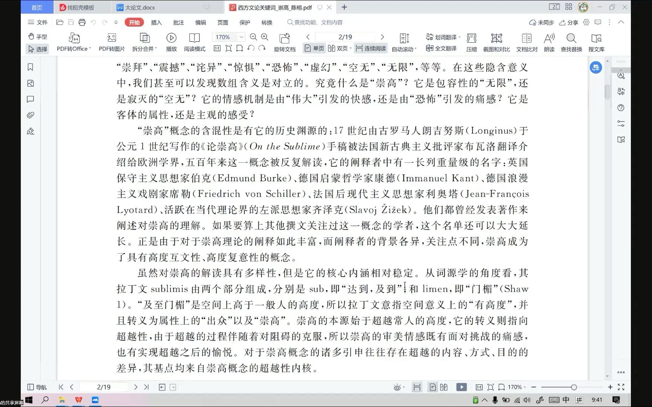Viewport: 652px width, 407px height.
Task: Open PDF to Office converter
Action: point(74,42)
